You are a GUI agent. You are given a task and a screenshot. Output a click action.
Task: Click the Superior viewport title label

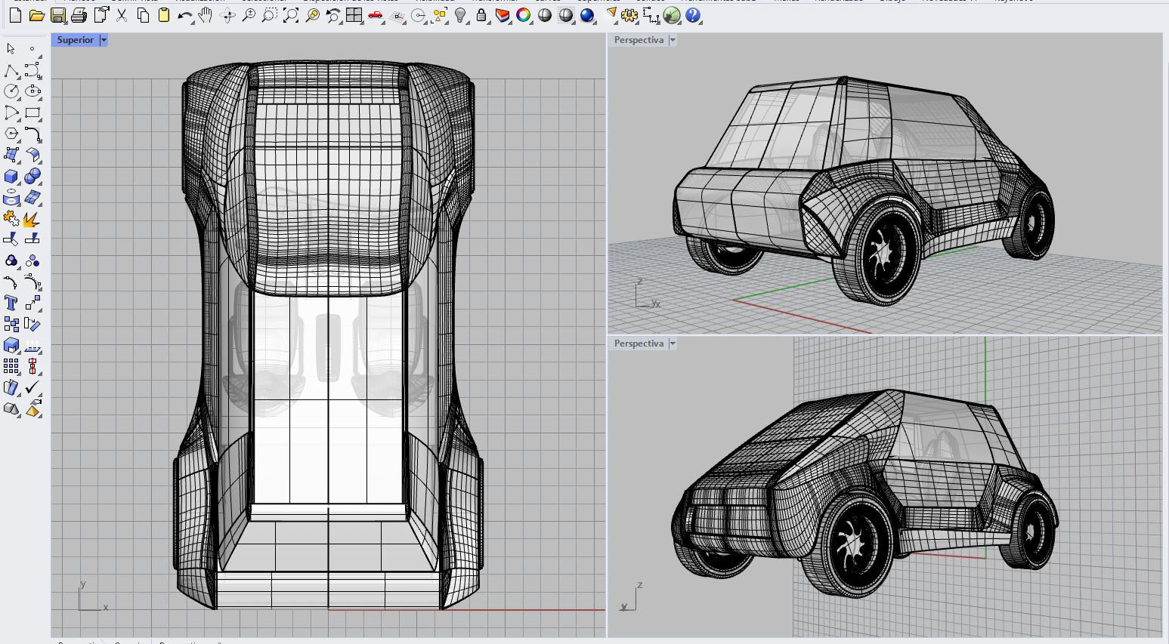click(x=76, y=40)
